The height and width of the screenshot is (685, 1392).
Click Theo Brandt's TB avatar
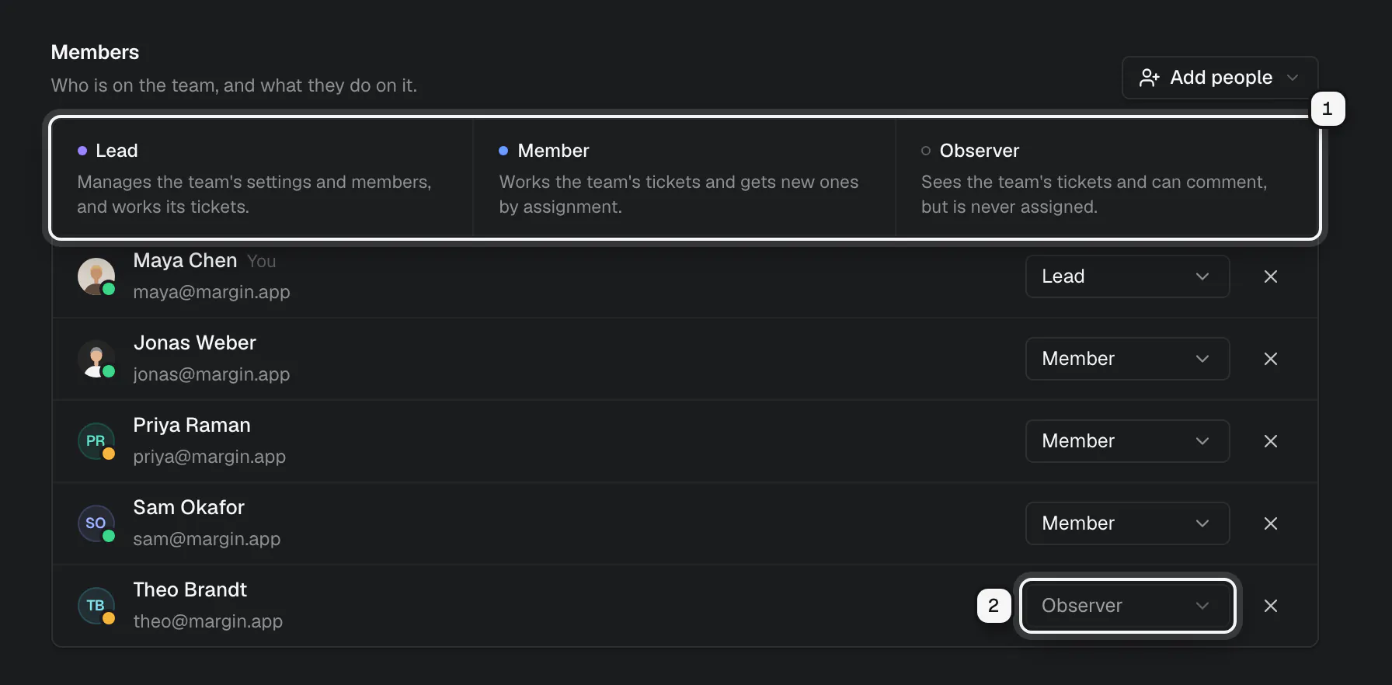click(x=96, y=606)
